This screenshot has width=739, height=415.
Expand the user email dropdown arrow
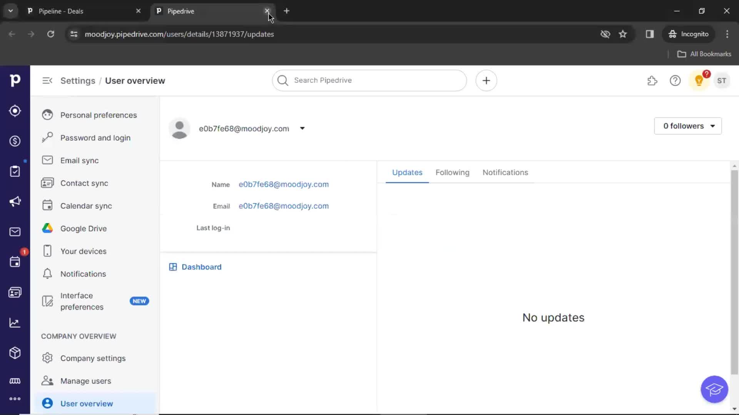(302, 128)
